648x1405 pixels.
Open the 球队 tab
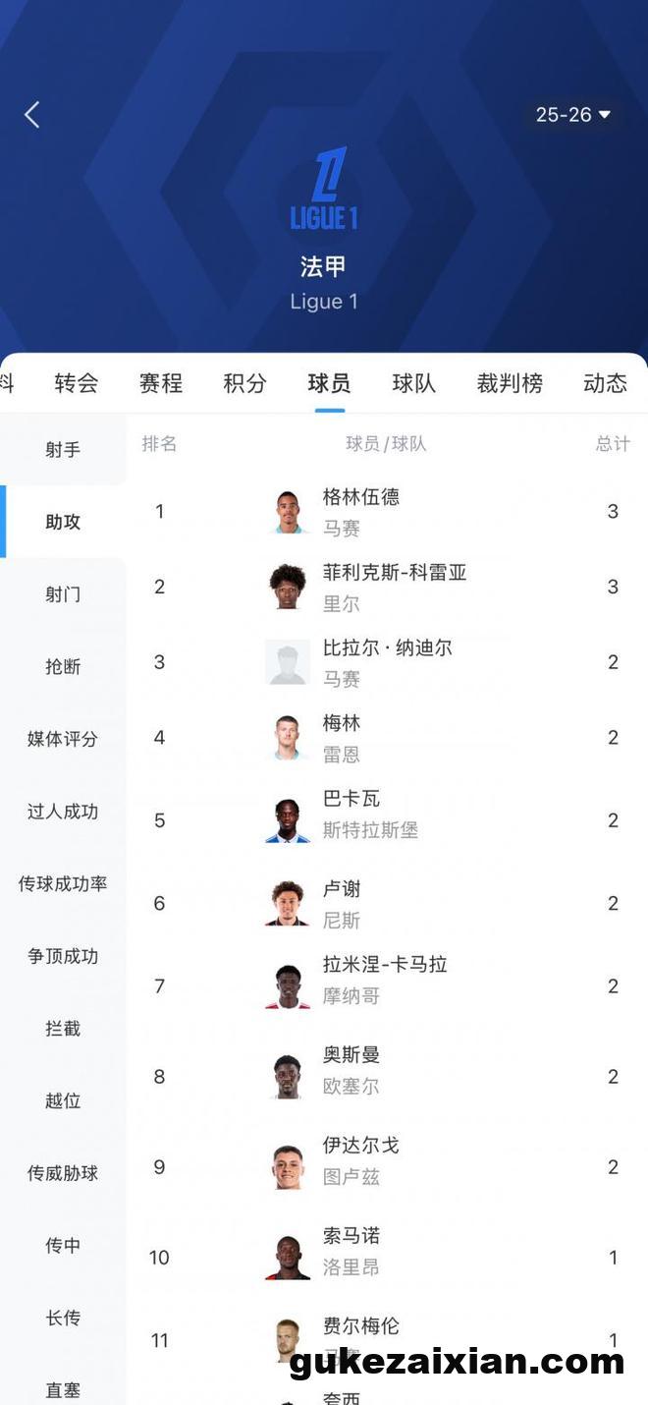tap(413, 383)
